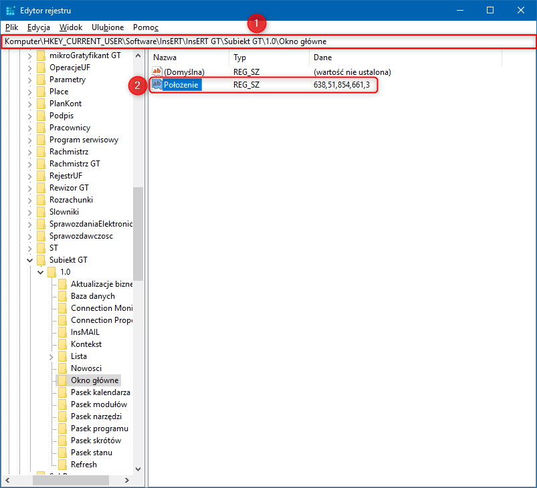Select the Kontekst folder icon

[x=62, y=344]
